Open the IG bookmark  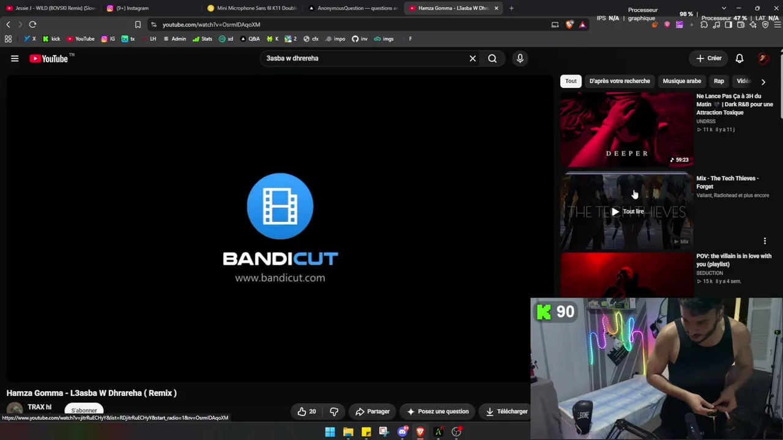(108, 39)
